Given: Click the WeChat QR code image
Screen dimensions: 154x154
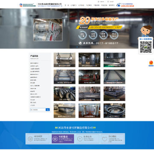Looking at the screenshot, I should click(145, 47).
